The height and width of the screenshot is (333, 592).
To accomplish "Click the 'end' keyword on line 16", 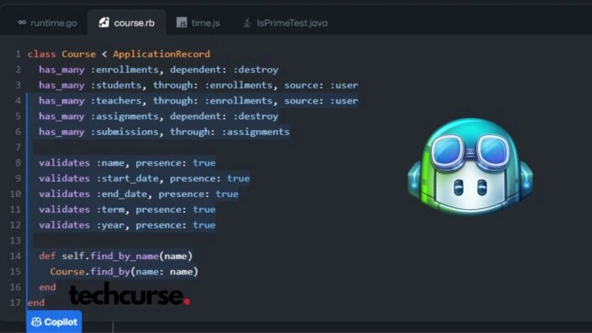I will point(47,287).
